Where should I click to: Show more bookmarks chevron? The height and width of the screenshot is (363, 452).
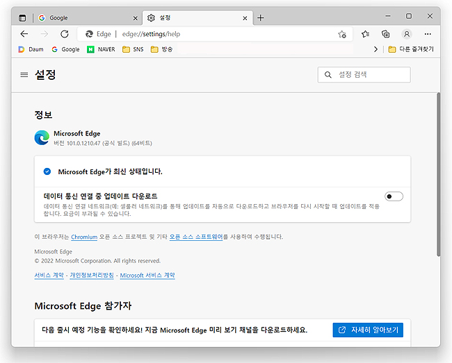coord(376,49)
